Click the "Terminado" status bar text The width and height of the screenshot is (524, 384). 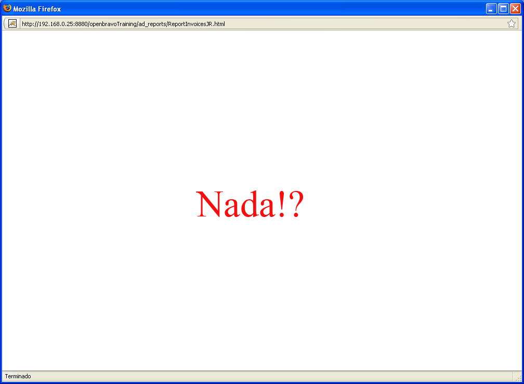pos(18,376)
